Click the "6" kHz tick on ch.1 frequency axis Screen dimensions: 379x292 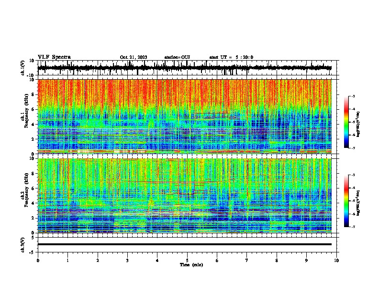pos(33,109)
